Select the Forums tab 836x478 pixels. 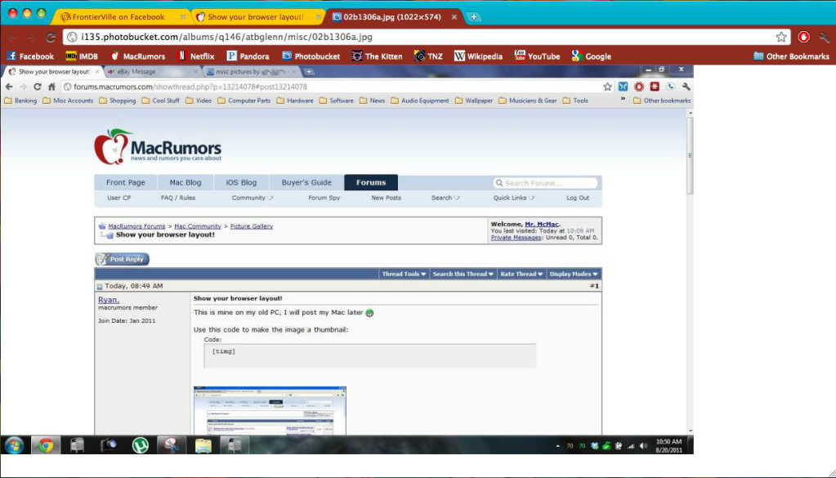(x=371, y=182)
